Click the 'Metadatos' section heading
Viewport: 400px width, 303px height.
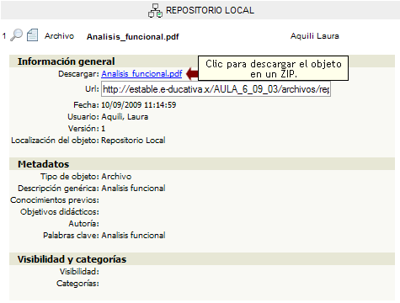[44, 164]
